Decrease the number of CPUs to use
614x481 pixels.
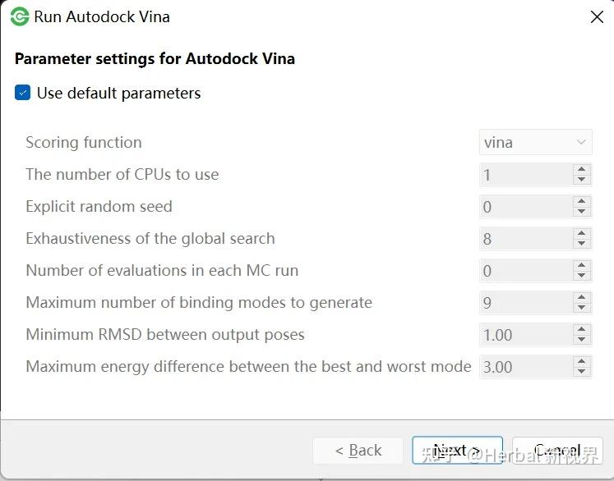(x=581, y=180)
